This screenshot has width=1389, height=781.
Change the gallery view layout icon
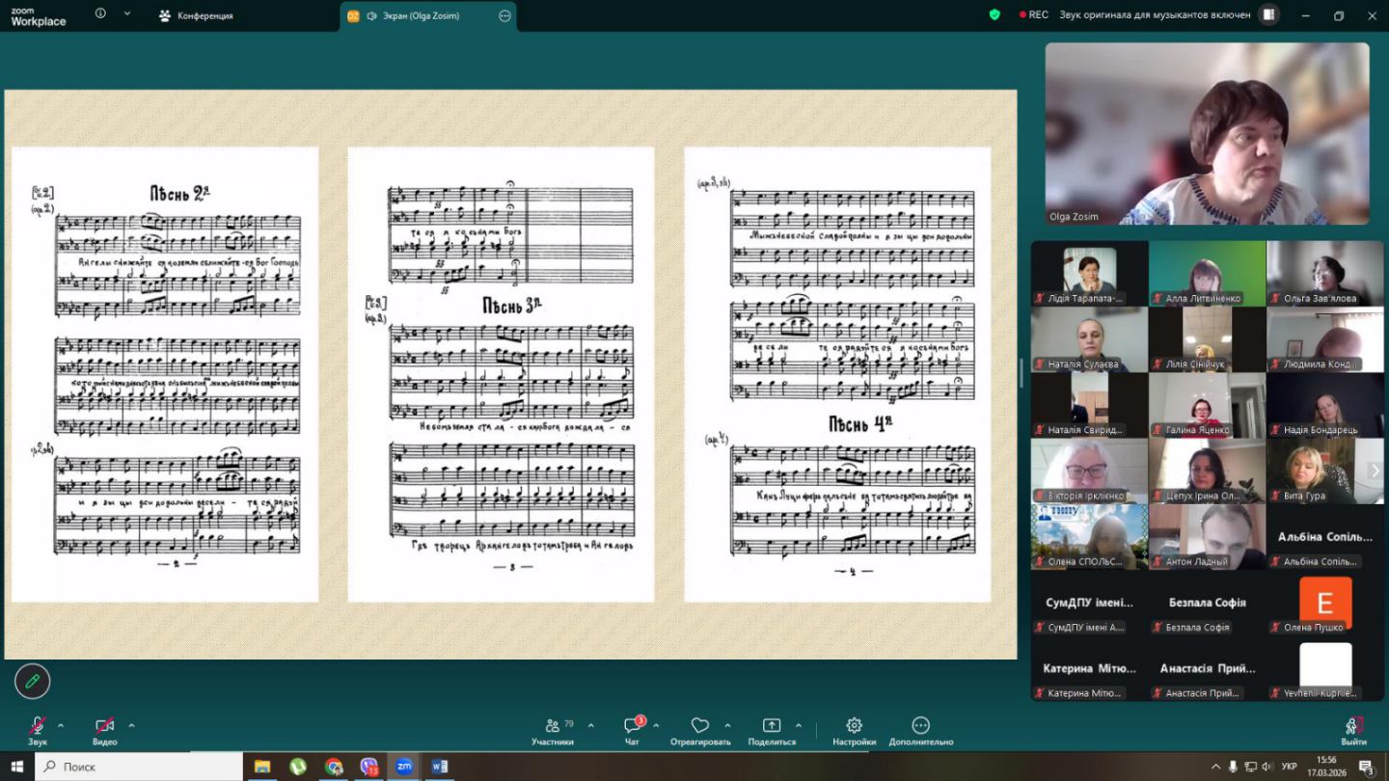1268,14
